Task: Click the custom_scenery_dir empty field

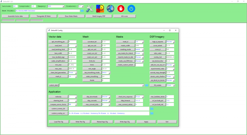Action: pyautogui.click(x=109, y=109)
